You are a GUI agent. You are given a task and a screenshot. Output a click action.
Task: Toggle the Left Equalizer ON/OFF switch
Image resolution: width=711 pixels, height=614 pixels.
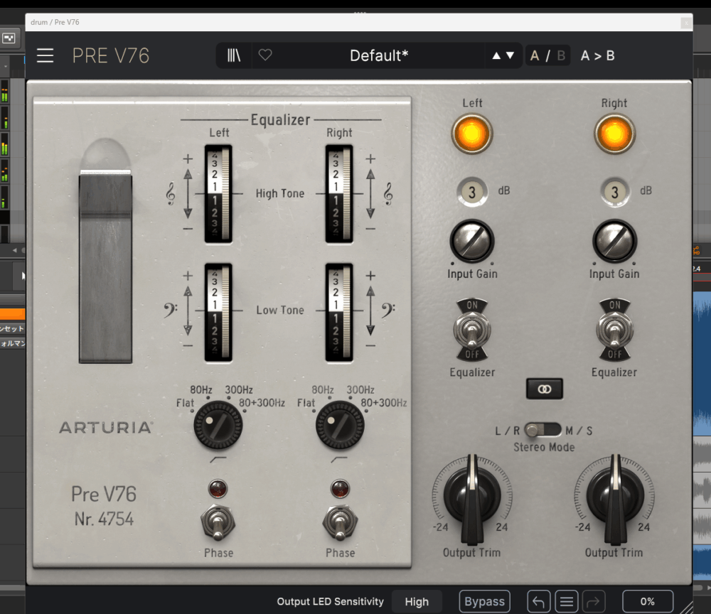click(472, 330)
